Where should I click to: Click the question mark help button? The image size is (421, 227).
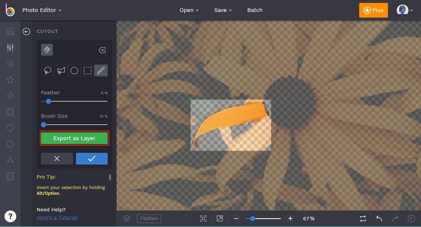tap(10, 216)
